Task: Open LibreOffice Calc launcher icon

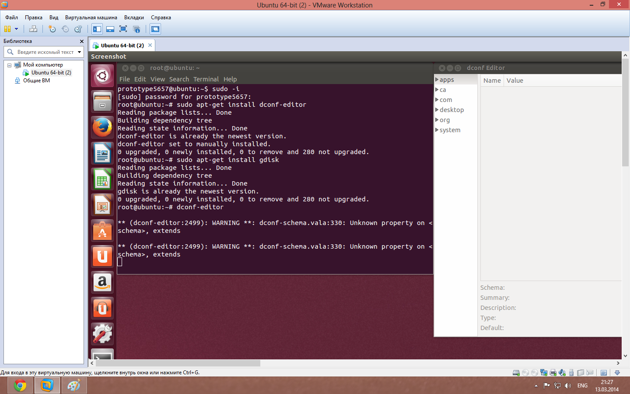Action: 102,179
